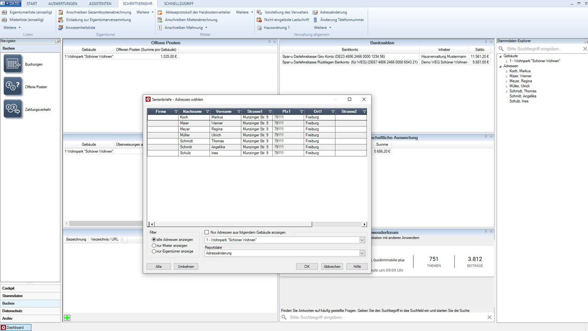Screen dimensions: 588x331
Task: Open the Reportdatei Adressänderung dropdown
Action: [362, 253]
